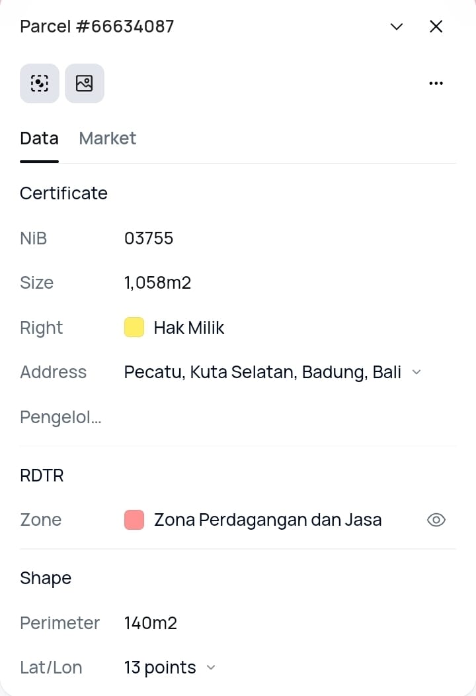
Task: Click the NiB value 03755
Action: point(149,238)
